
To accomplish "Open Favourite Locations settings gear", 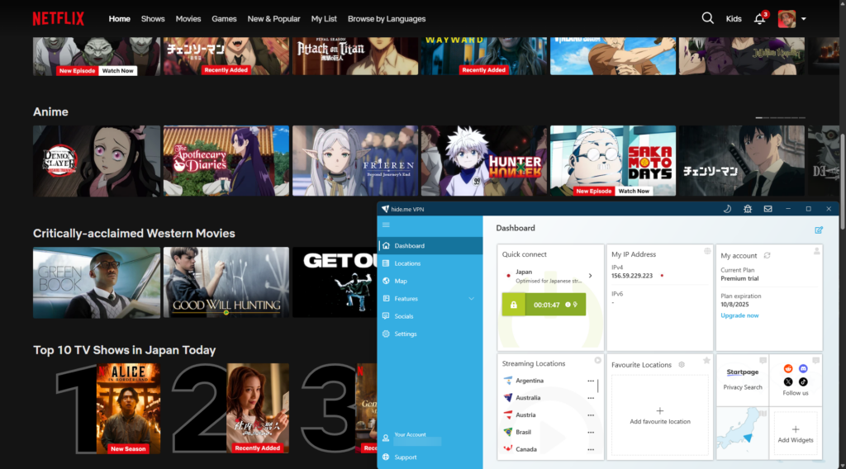I will coord(682,364).
